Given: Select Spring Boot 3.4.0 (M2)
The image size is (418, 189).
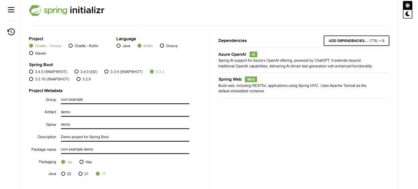Looking at the screenshot, I should pos(86,72).
